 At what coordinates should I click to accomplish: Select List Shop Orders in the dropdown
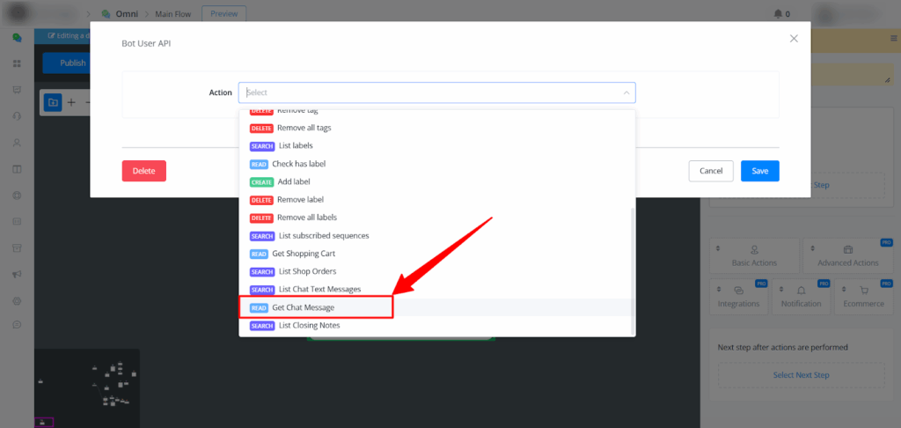coord(307,271)
